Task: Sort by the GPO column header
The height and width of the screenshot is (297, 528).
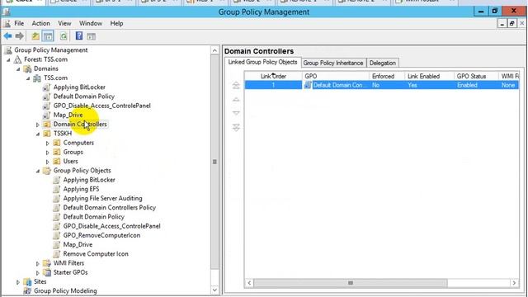Action: (x=336, y=77)
